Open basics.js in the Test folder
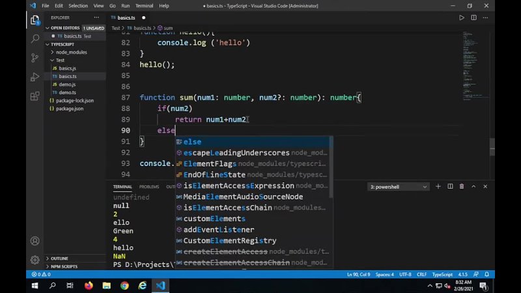The width and height of the screenshot is (521, 293). coord(68,68)
